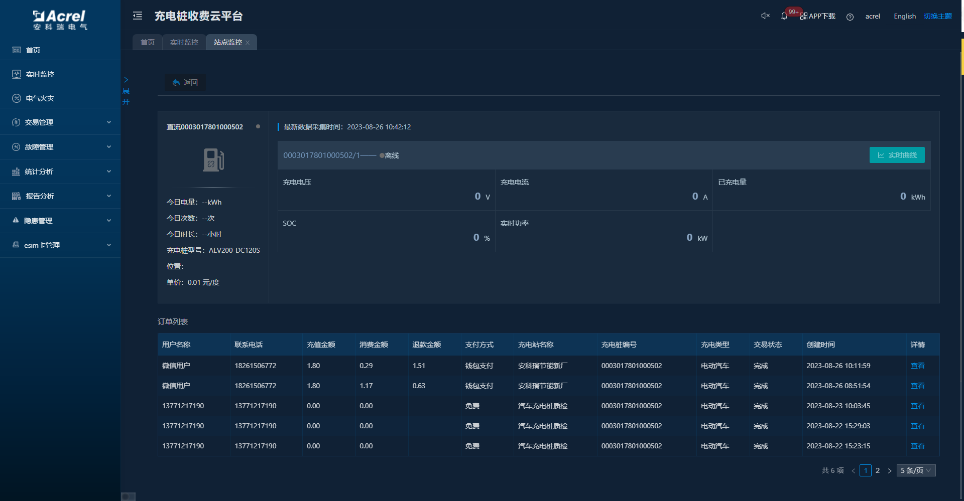This screenshot has height=501, width=964.
Task: Switch theme via 切换主题
Action: 937,17
